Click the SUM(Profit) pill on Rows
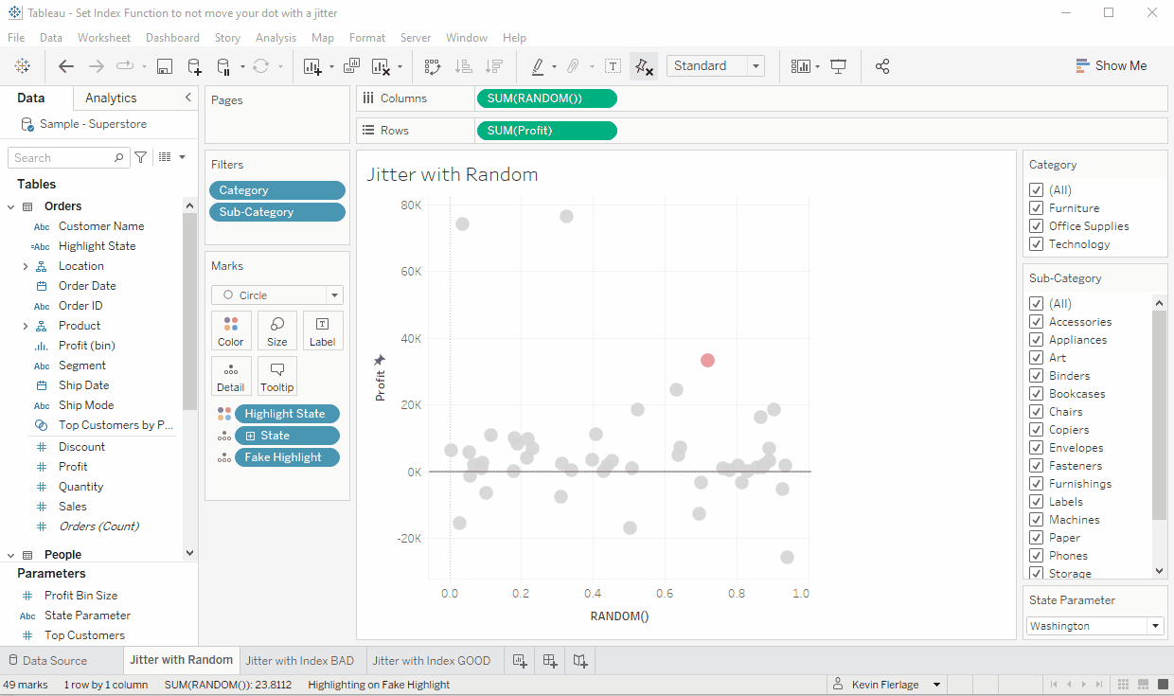Viewport: 1174px width, 696px height. (547, 131)
